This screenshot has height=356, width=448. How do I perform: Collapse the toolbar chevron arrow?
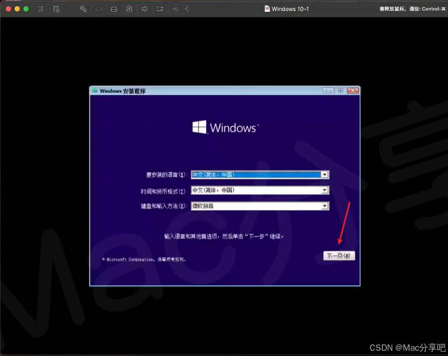pos(187,9)
